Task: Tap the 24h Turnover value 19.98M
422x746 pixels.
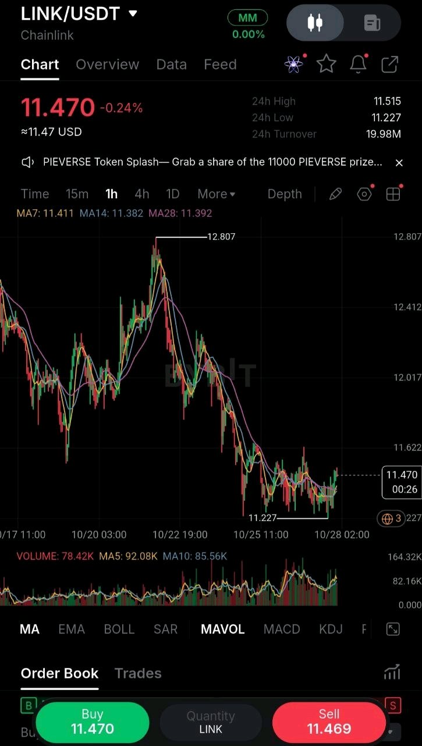Action: pyautogui.click(x=384, y=134)
